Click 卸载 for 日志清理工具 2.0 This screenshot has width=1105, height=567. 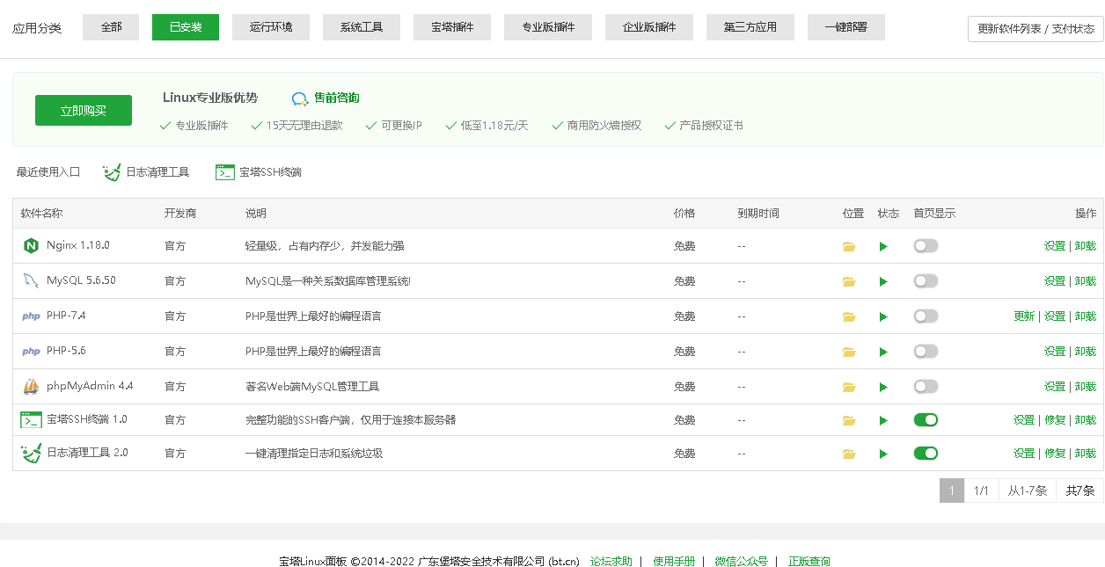click(1086, 454)
